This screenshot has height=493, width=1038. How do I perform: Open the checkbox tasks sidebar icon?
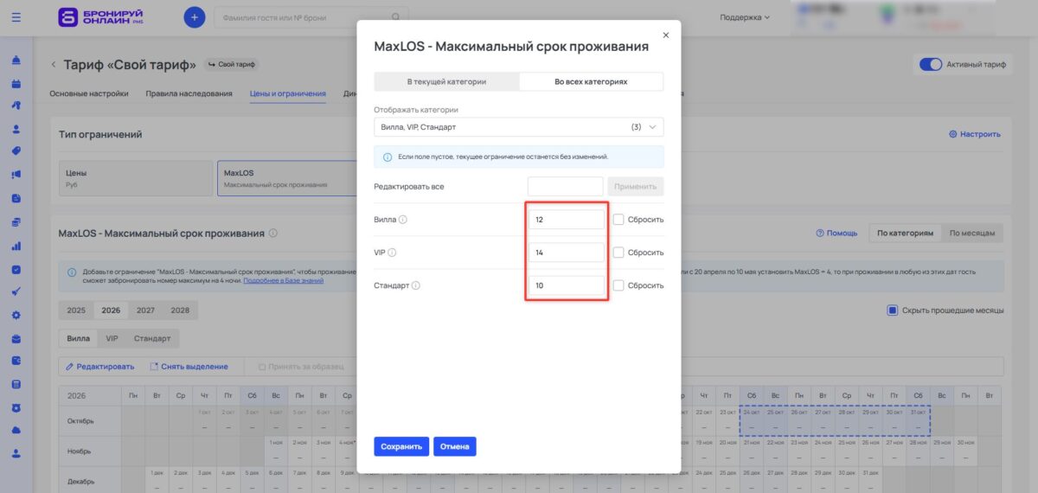pyautogui.click(x=16, y=269)
